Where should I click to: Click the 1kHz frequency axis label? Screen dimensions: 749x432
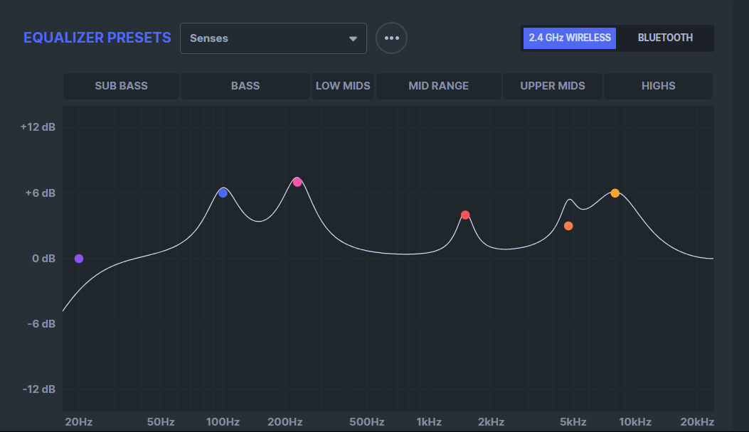(429, 422)
